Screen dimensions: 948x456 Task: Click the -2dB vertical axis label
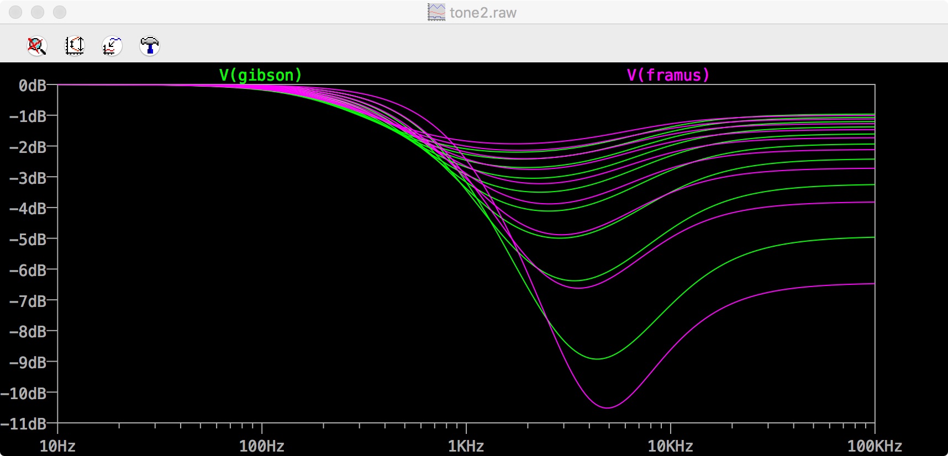click(28, 147)
